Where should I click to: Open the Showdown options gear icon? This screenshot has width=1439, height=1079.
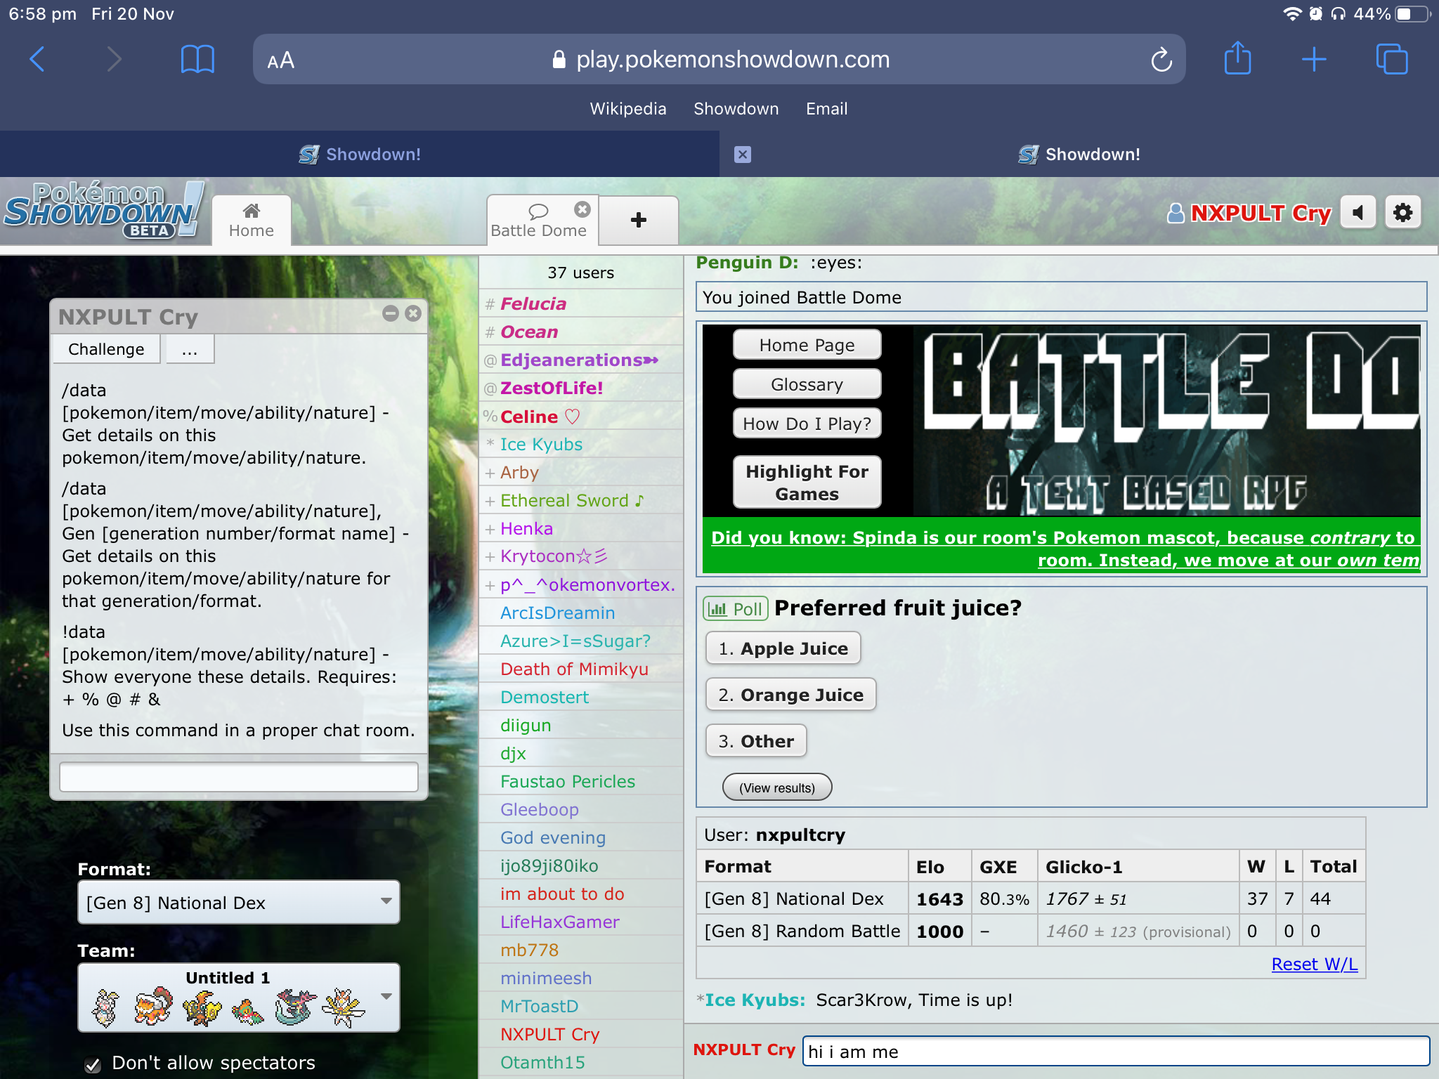[1402, 213]
